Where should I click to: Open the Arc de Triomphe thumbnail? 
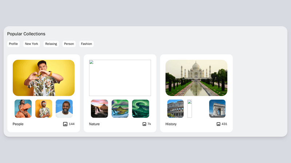(217, 109)
